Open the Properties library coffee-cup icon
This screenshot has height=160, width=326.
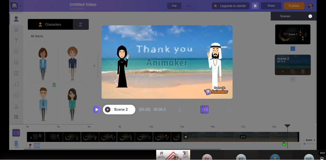16,29
